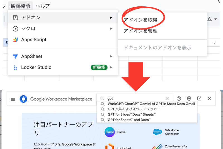Click magnifier icon beside WorkGPT suggestion
223x149 pixels.
tap(103, 104)
